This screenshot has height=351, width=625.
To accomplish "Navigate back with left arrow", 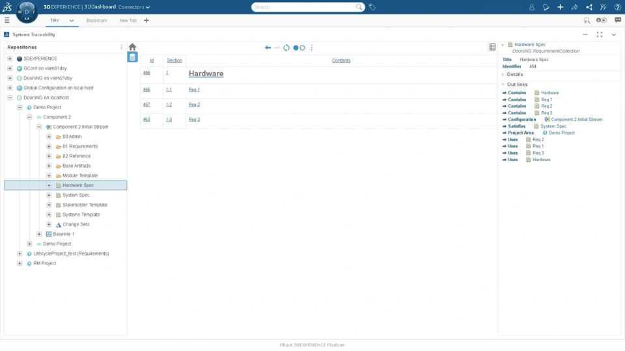I will click(268, 47).
